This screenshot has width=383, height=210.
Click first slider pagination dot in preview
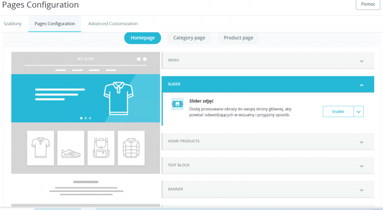(81, 118)
